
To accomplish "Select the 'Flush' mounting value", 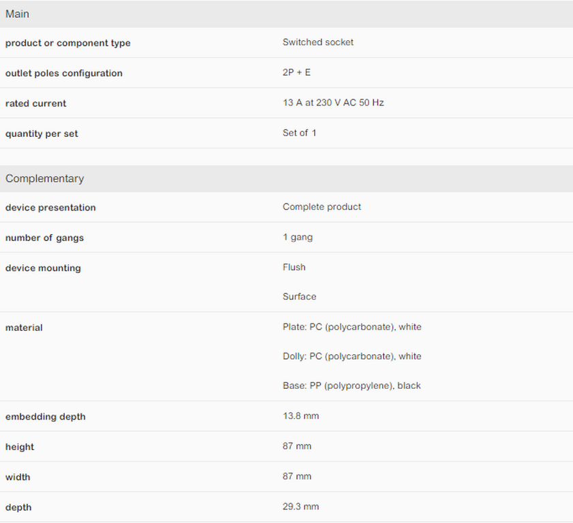I will click(x=294, y=267).
